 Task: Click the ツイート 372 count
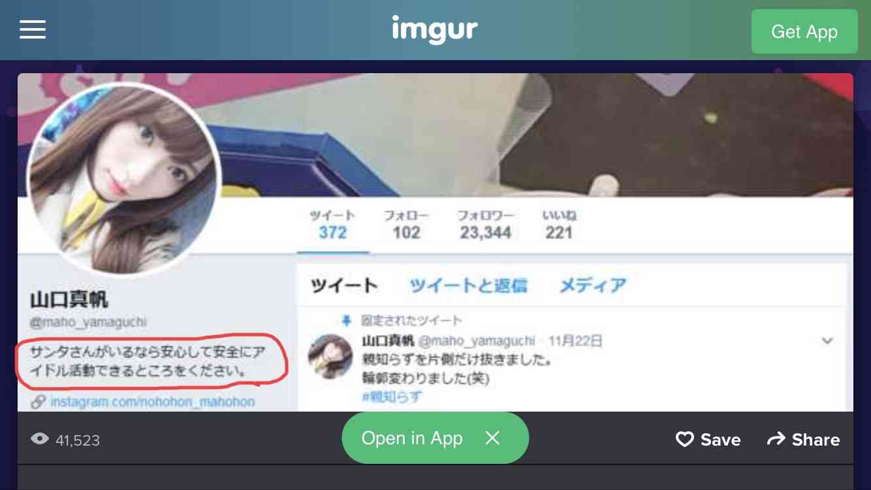(333, 225)
